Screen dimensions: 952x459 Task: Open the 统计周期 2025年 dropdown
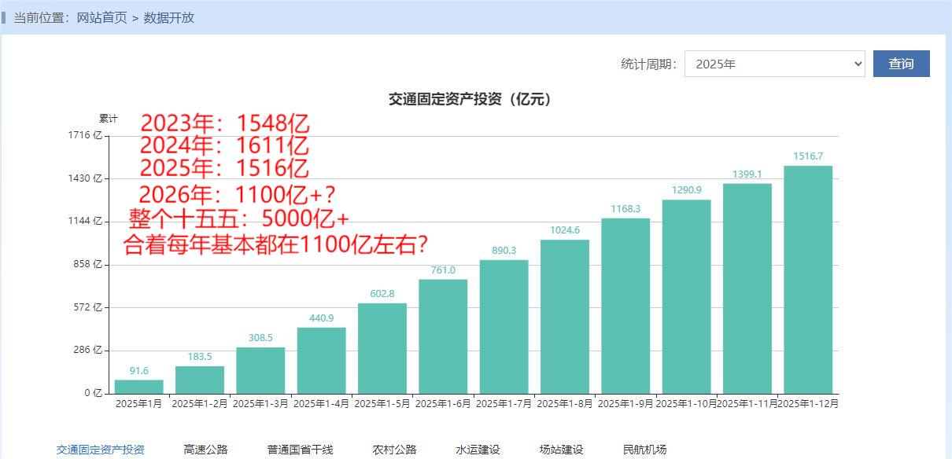coord(774,64)
